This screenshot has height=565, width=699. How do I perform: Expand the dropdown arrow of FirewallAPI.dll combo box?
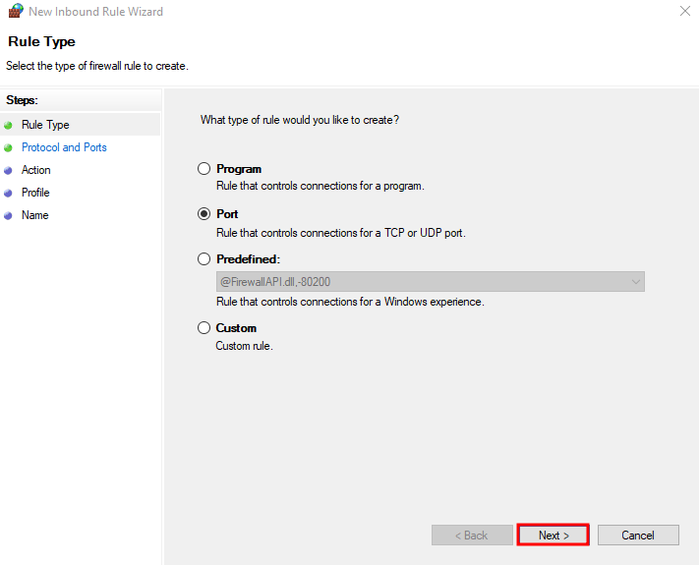point(635,282)
